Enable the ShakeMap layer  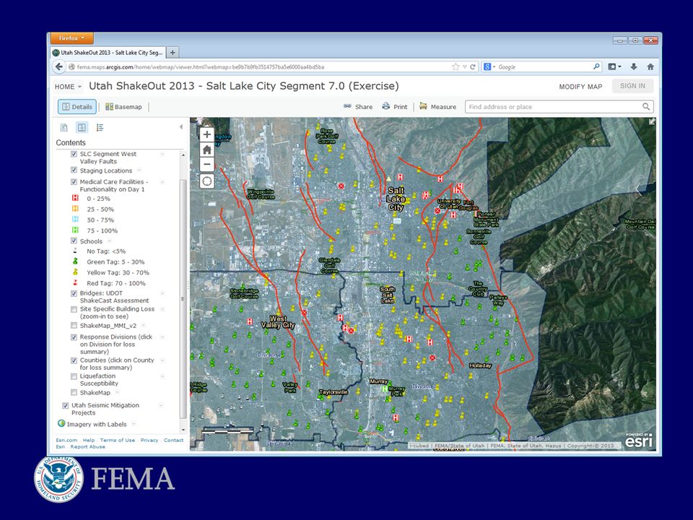click(74, 393)
